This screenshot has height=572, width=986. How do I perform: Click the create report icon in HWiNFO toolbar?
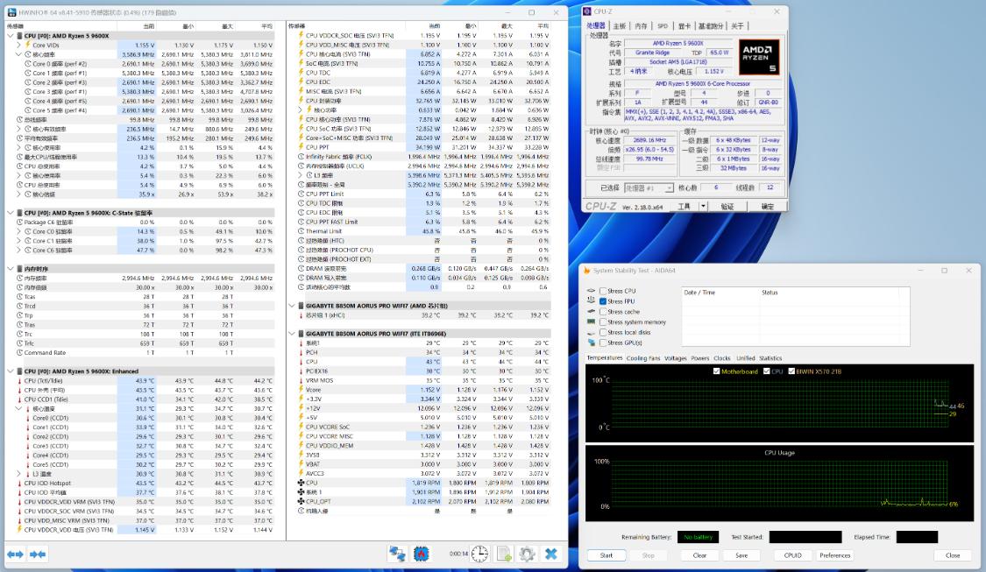click(503, 554)
